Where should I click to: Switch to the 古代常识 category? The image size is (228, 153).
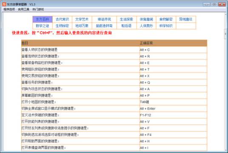point(62,19)
